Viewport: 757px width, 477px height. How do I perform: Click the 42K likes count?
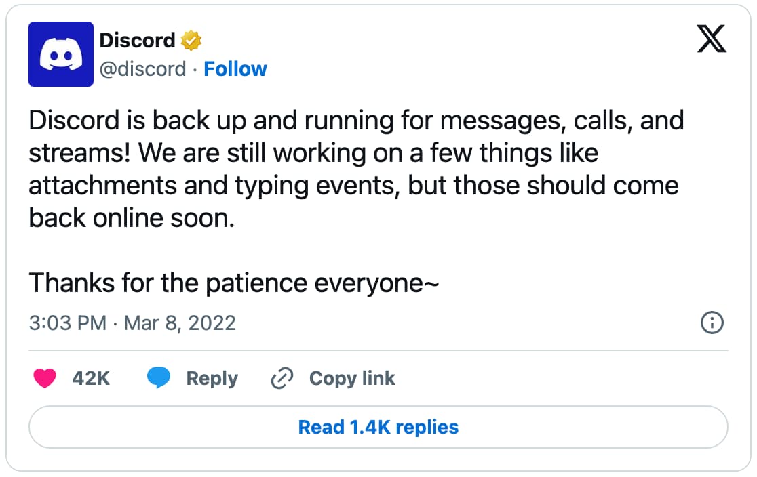click(91, 379)
